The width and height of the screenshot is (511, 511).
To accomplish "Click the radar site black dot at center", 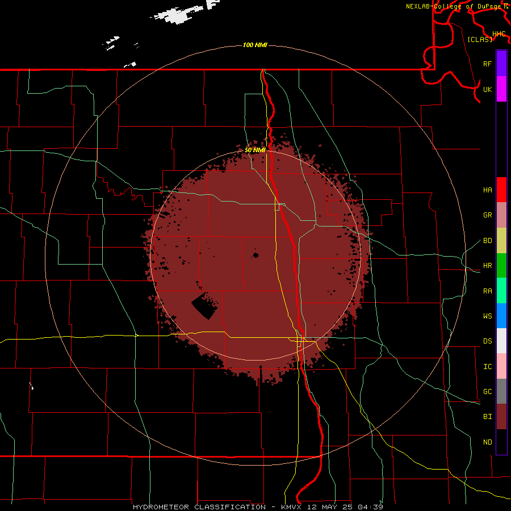I will pyautogui.click(x=256, y=255).
